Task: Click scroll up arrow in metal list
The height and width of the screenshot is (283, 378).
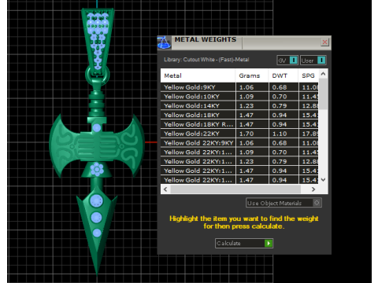Action: 323,74
